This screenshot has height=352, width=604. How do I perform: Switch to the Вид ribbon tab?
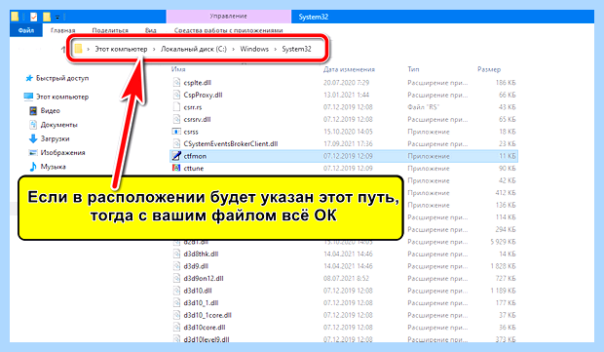(x=151, y=30)
